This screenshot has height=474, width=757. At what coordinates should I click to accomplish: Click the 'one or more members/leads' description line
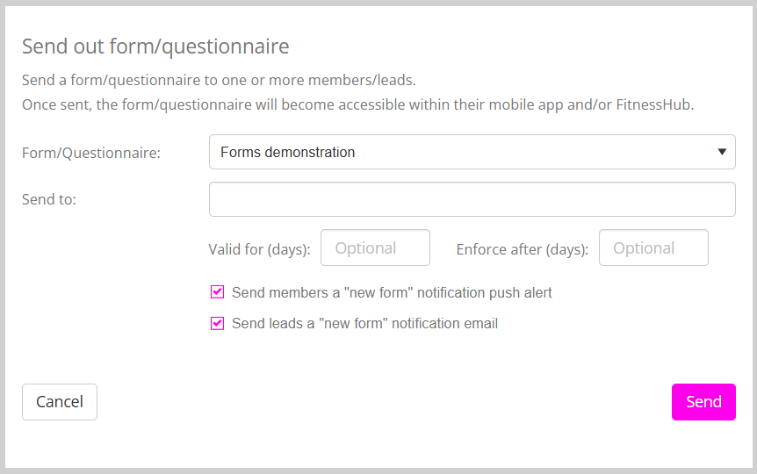tap(219, 80)
